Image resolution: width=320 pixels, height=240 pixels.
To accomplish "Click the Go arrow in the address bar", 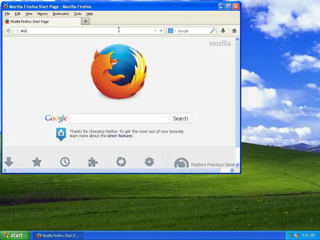I will coord(161,31).
